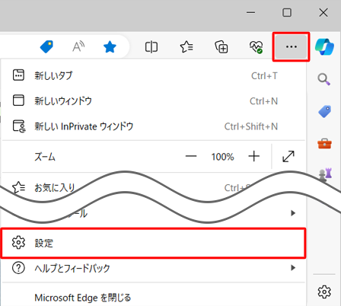Close the Edge window

pyautogui.click(x=323, y=12)
